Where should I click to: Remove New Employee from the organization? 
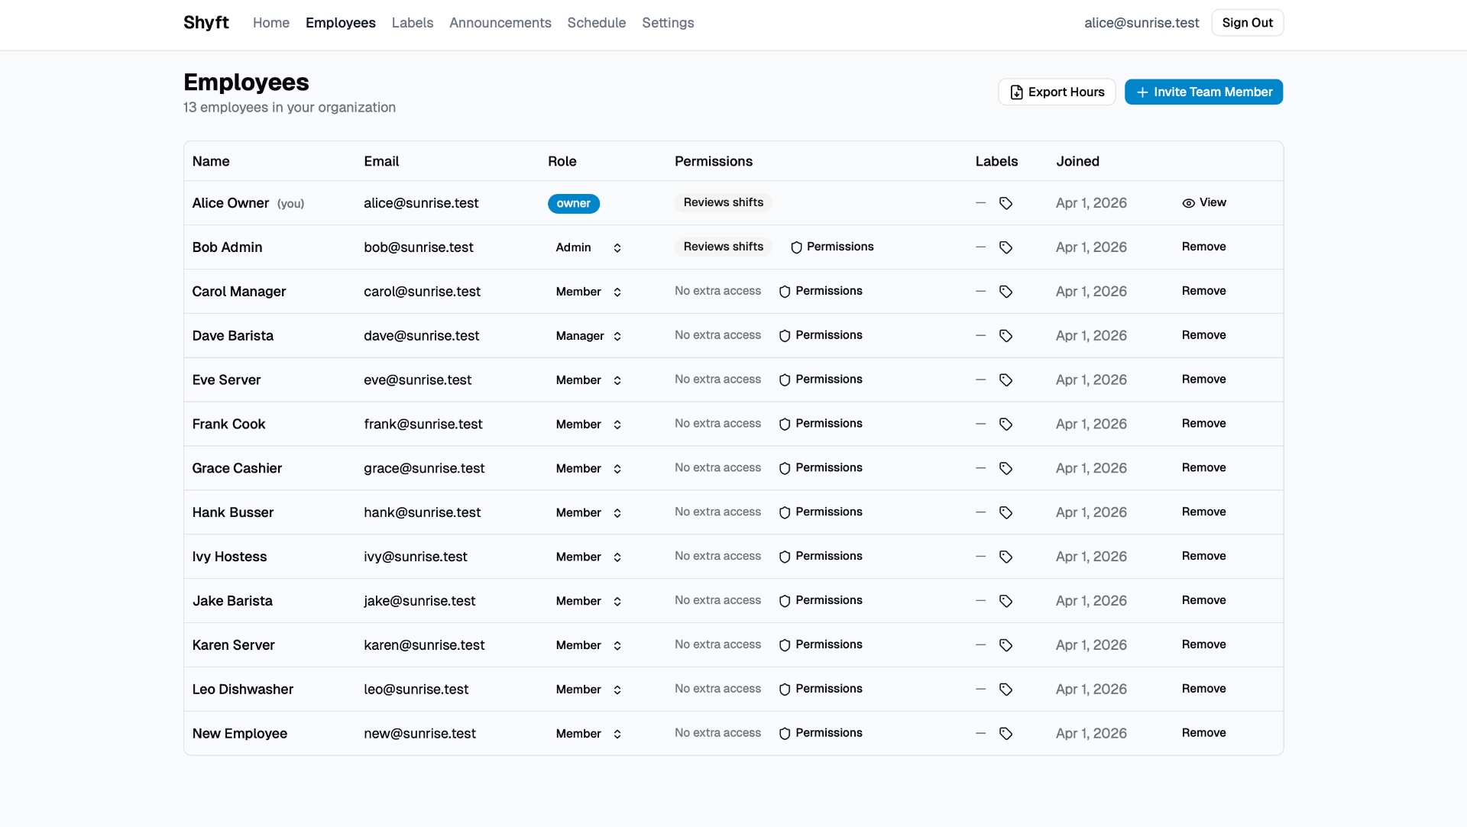click(x=1204, y=733)
